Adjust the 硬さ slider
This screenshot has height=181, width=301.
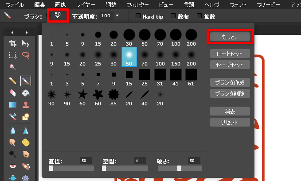click(x=180, y=168)
